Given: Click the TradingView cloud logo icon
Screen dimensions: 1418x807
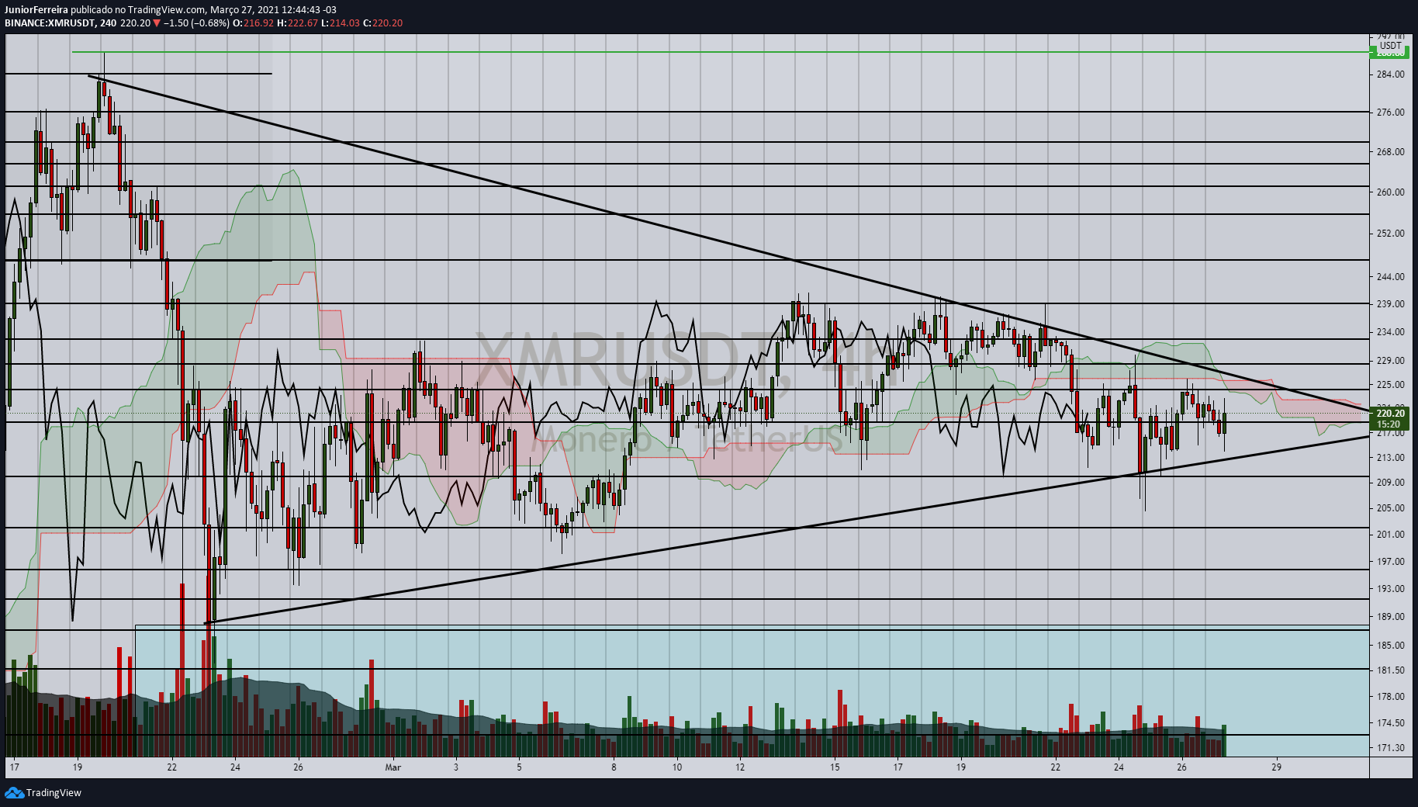Looking at the screenshot, I should click(14, 792).
